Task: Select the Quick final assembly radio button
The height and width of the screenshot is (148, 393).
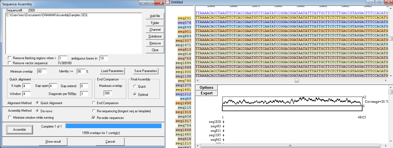Action: [x=135, y=87]
